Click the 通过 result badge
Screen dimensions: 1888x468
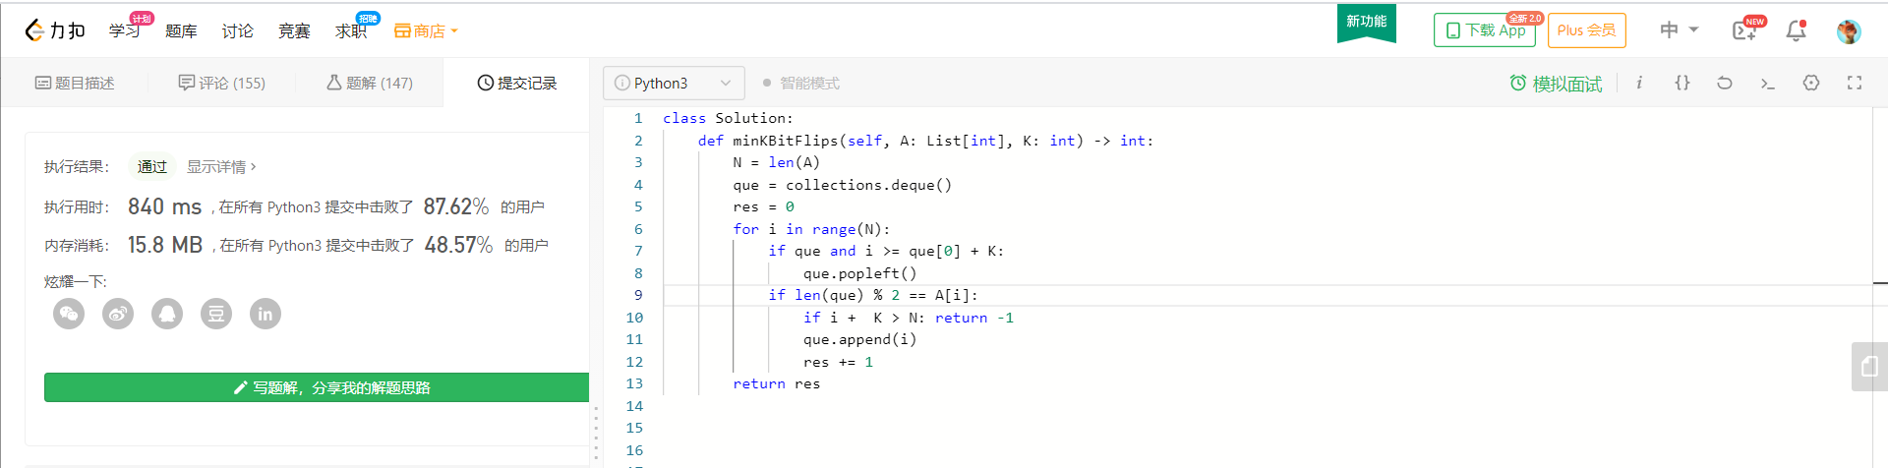pyautogui.click(x=151, y=167)
